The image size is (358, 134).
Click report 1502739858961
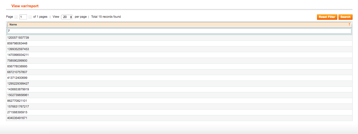pos(179,95)
